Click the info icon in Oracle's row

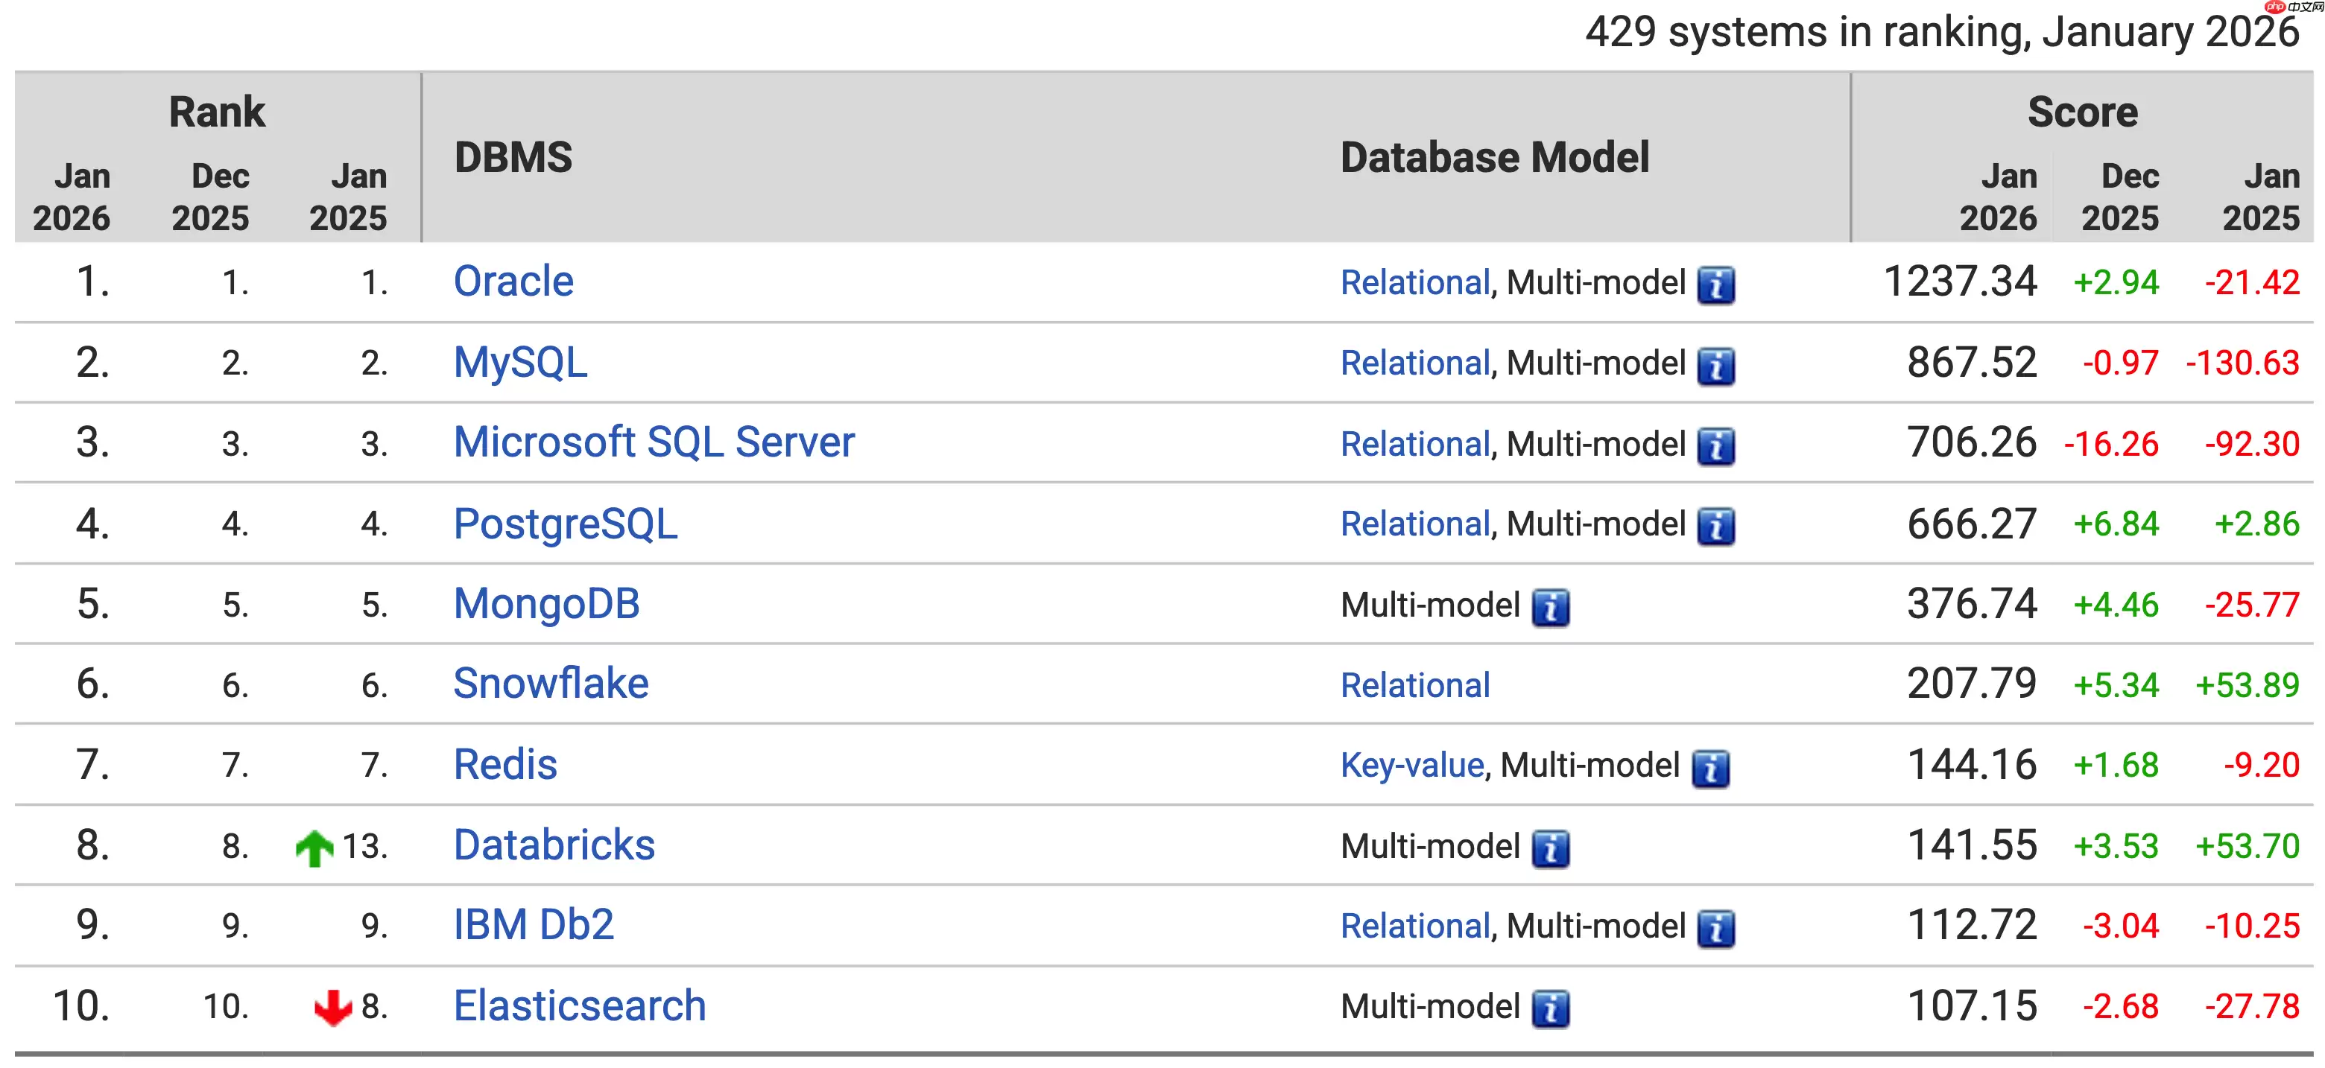pyautogui.click(x=1715, y=285)
